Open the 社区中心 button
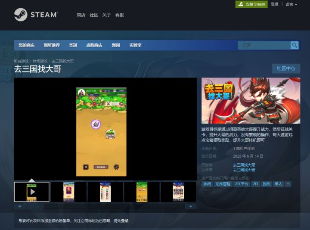The width and height of the screenshot is (310, 230). click(286, 68)
